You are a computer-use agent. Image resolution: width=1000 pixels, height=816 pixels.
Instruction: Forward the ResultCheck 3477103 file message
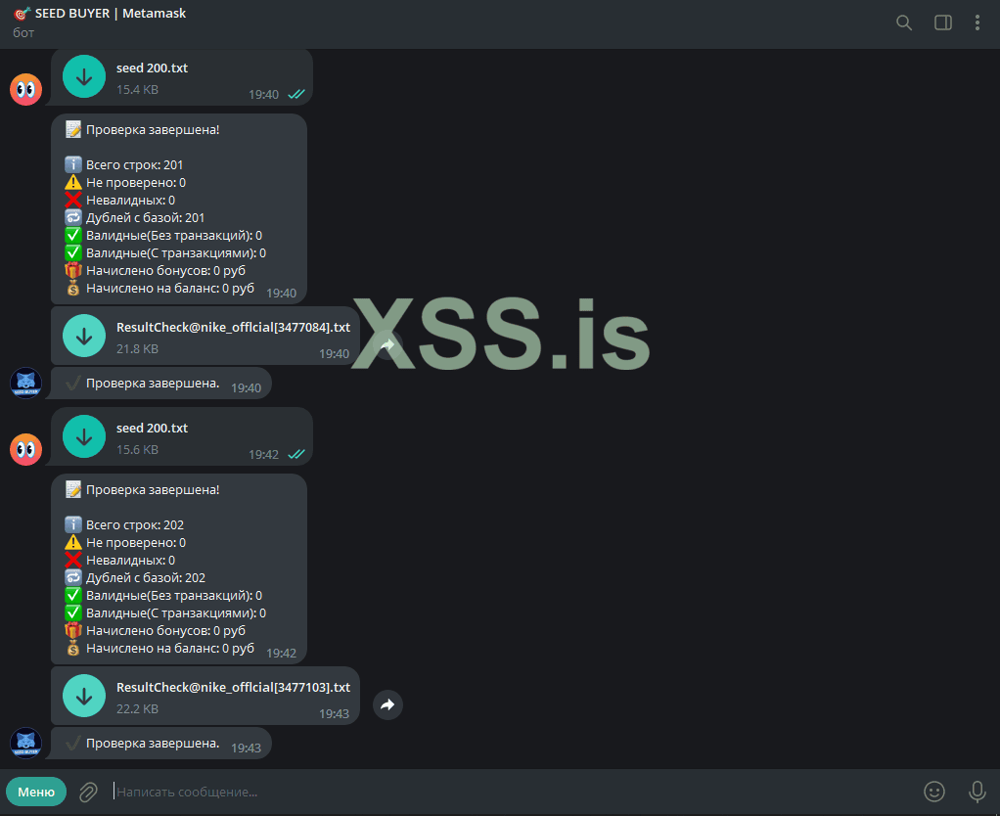coord(387,705)
